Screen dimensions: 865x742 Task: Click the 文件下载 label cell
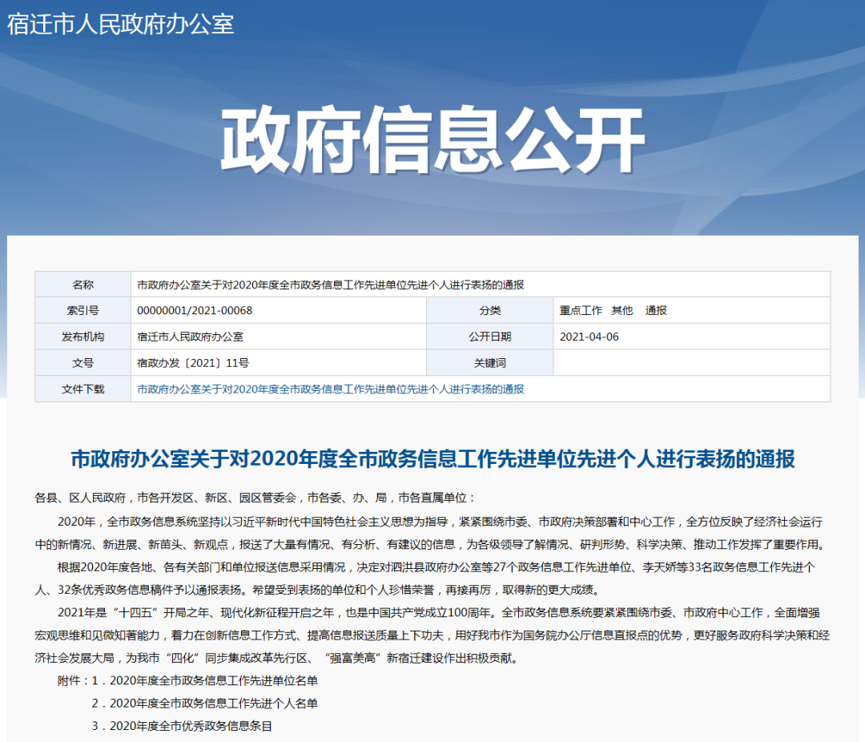82,389
